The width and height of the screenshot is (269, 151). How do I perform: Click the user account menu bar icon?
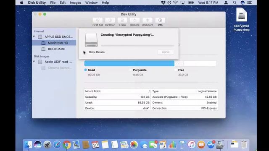point(226,3)
